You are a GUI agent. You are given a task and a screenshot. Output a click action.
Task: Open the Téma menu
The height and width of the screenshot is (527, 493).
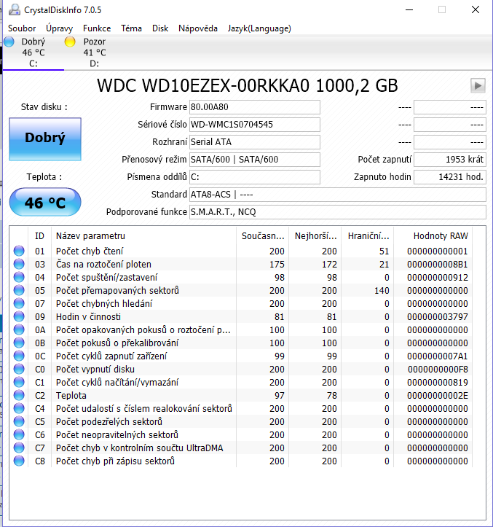(x=131, y=28)
